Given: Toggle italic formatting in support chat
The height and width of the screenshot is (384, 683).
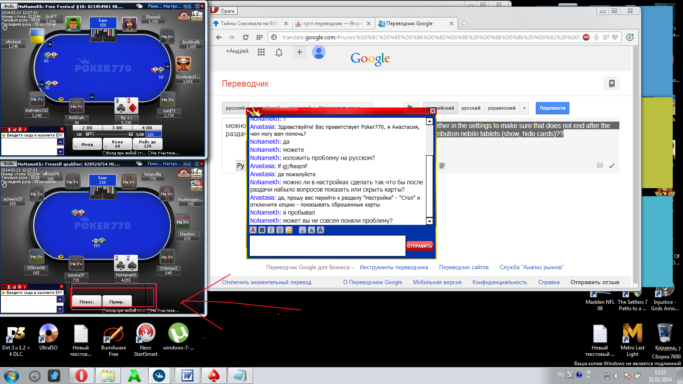Looking at the screenshot, I should (x=271, y=230).
